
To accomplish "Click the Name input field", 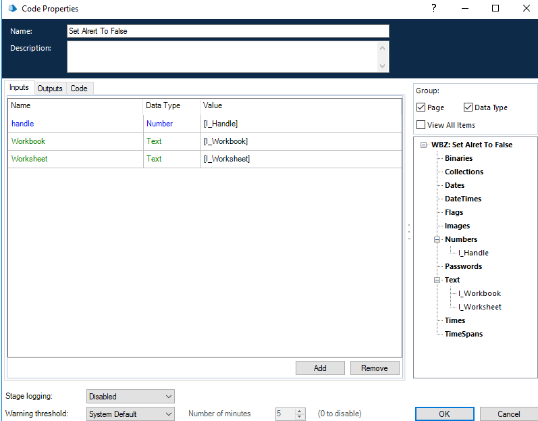I will (x=227, y=31).
